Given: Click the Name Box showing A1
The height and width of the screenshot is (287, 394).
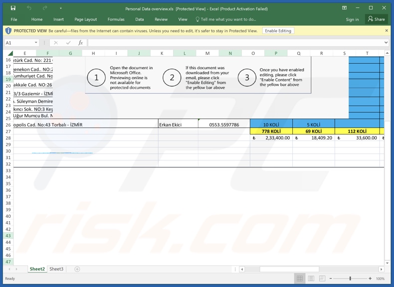Looking at the screenshot, I should (19, 43).
